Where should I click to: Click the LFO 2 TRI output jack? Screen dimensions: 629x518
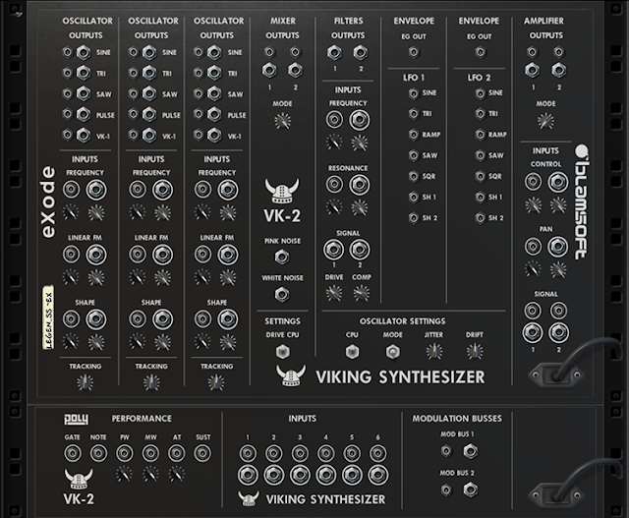(481, 114)
